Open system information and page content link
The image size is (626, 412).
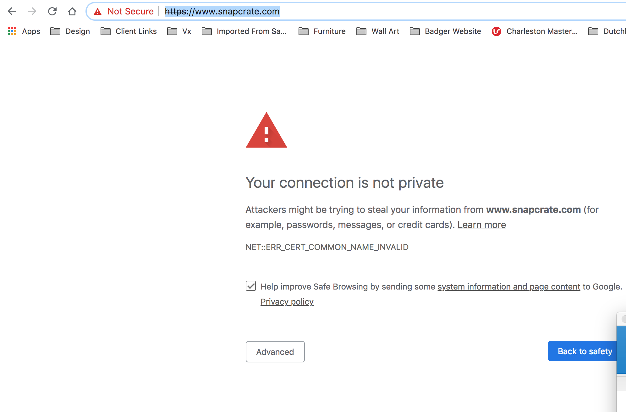pos(509,287)
